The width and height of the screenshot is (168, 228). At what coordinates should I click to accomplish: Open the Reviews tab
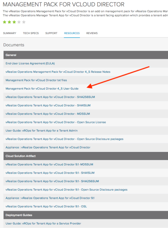coord(92,33)
